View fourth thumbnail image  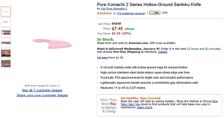tap(6, 43)
